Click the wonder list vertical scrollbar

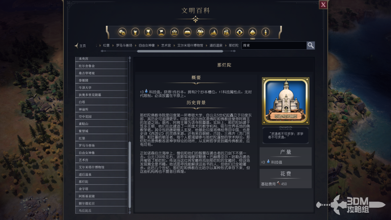coord(130,175)
